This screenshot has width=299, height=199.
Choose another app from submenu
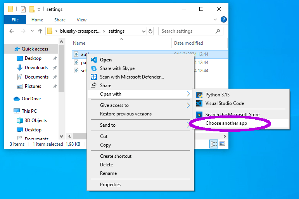tap(226, 123)
